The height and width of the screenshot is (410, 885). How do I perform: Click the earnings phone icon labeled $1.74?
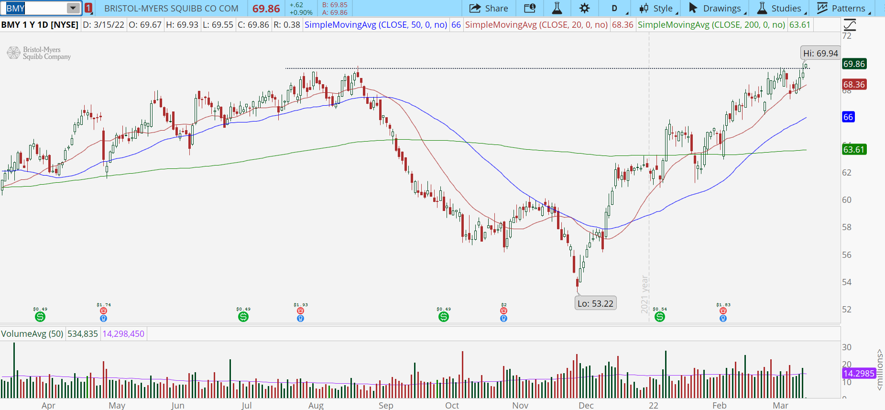[103, 311]
